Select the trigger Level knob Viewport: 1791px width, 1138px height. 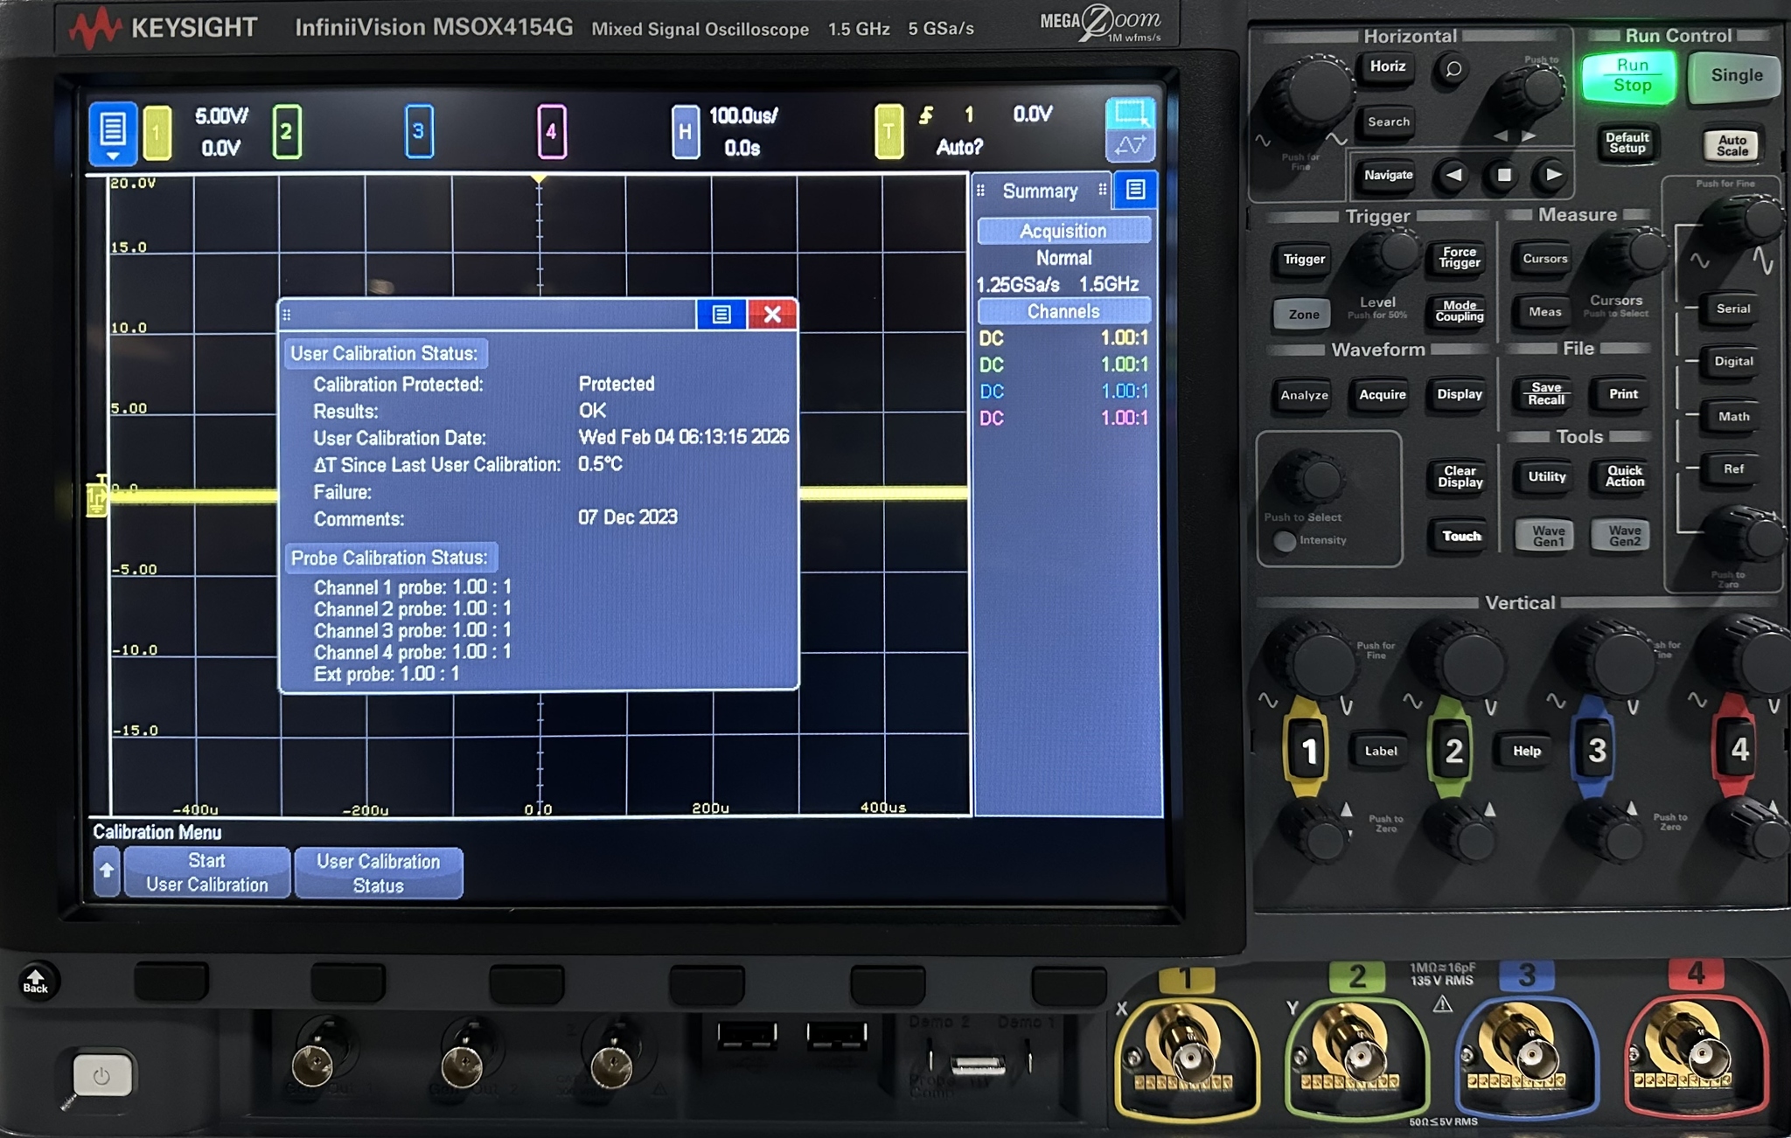coord(1389,255)
